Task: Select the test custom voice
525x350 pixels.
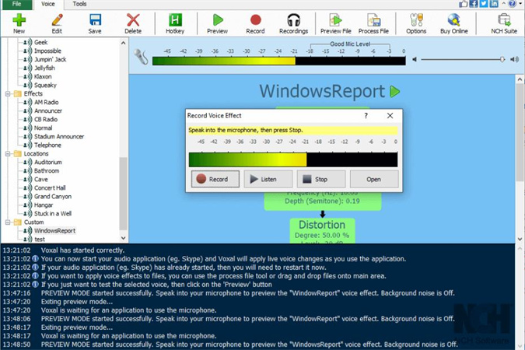Action: [40, 239]
